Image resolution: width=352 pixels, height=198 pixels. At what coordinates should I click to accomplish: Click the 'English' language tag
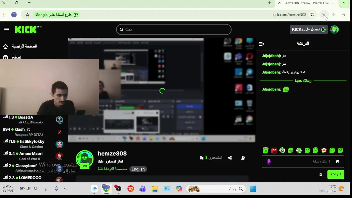click(x=138, y=169)
